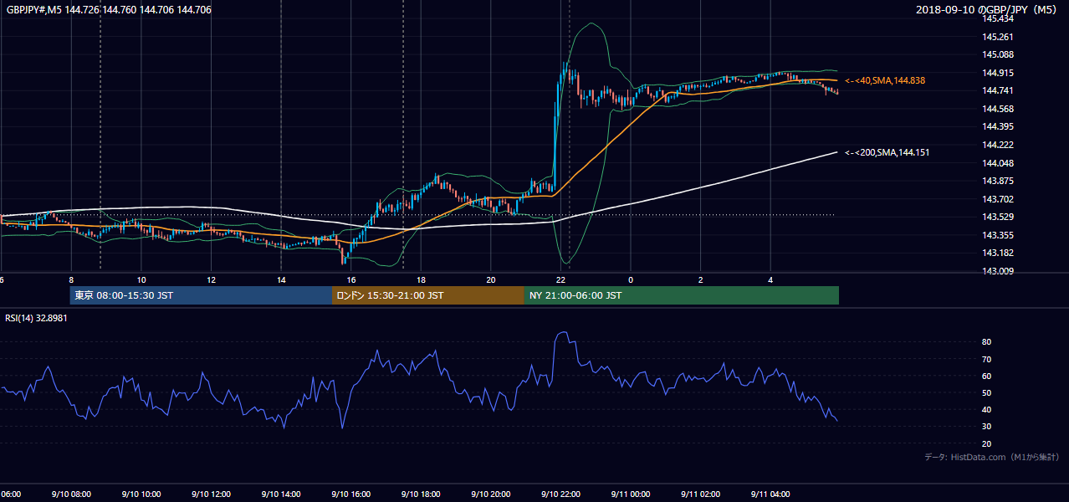Click the 9/11 02:00 bottom time label
This screenshot has width=1069, height=502.
701,494
